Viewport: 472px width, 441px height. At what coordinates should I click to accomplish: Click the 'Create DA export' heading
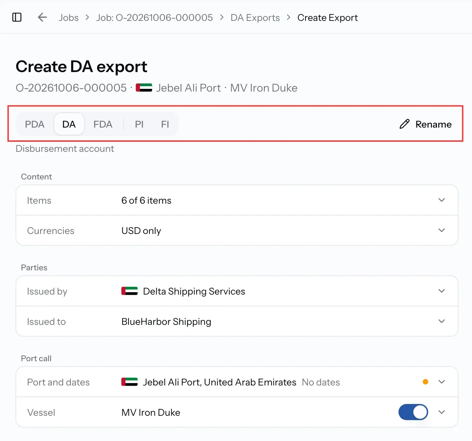(81, 67)
